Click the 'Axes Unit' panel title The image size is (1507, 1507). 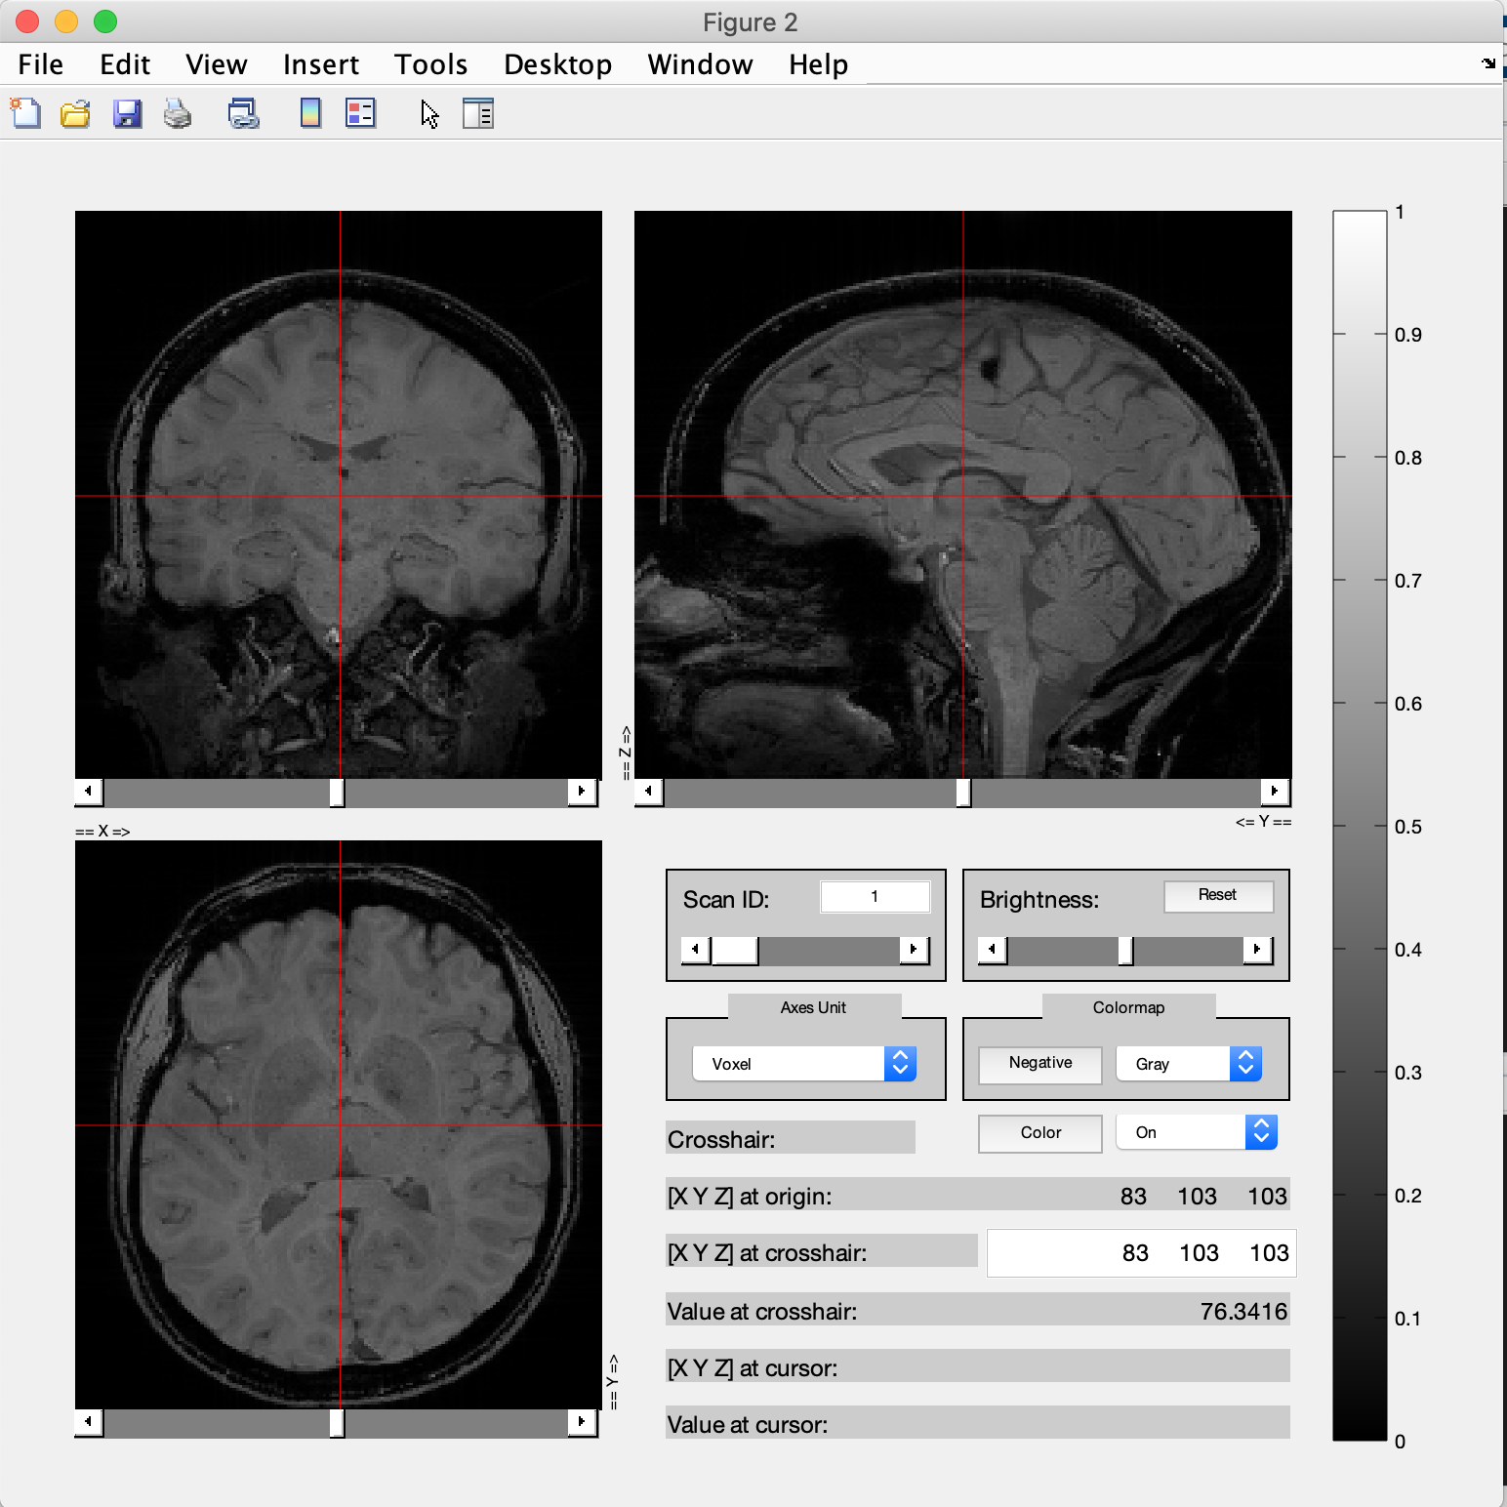tap(813, 1007)
